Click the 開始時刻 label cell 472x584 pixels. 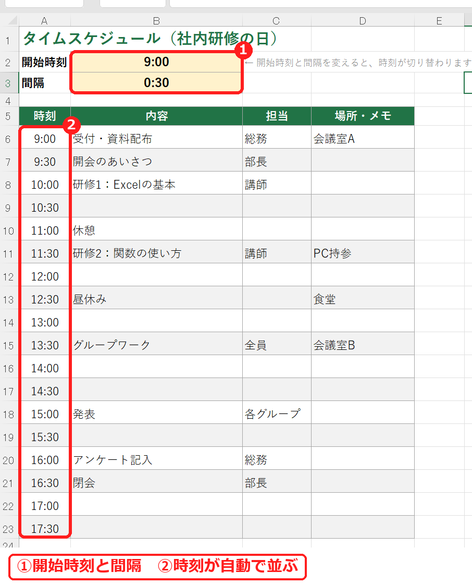[45, 62]
